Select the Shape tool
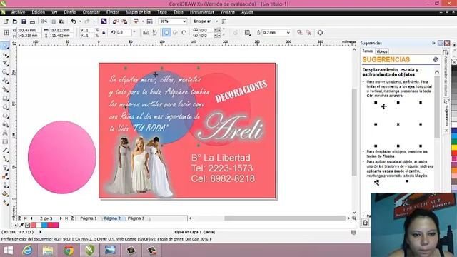This screenshot has height=257, width=457. point(5,55)
